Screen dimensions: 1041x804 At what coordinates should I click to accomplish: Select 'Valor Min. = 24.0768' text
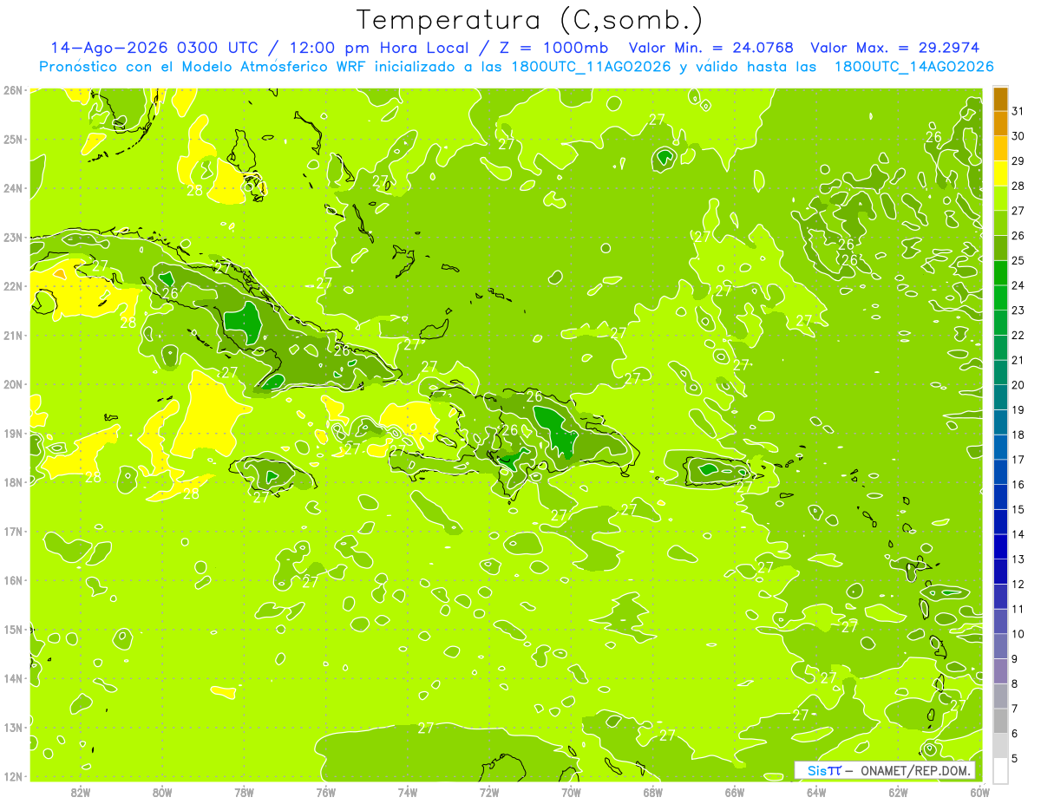pyautogui.click(x=710, y=48)
